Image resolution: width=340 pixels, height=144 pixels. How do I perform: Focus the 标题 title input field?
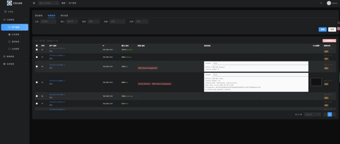point(117,21)
